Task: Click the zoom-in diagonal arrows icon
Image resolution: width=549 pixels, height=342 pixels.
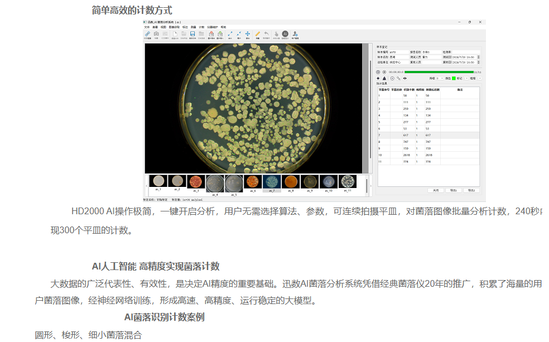Action: [230, 33]
